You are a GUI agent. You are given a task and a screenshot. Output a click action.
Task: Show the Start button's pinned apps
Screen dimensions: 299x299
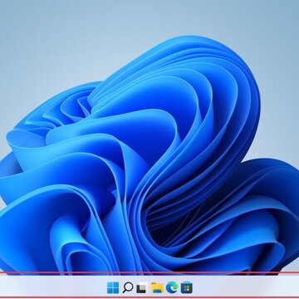113,288
